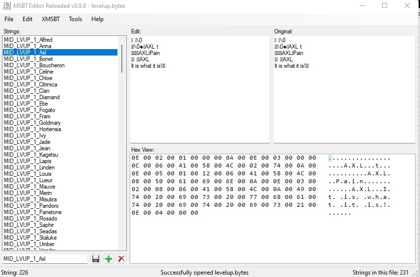The height and width of the screenshot is (277, 420).
Task: Select MID_LVUP_1_Alfred in the strings list
Action: click(x=28, y=40)
